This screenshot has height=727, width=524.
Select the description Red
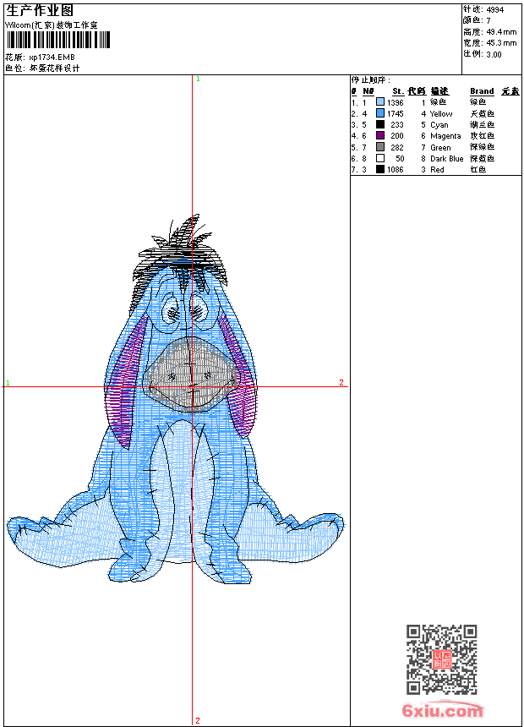pos(437,170)
